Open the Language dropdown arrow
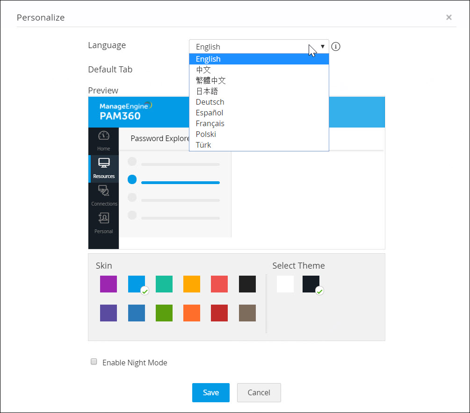 [x=323, y=46]
